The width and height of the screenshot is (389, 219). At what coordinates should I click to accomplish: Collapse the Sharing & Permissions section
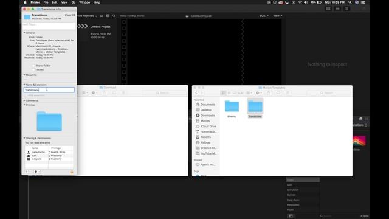[24, 138]
